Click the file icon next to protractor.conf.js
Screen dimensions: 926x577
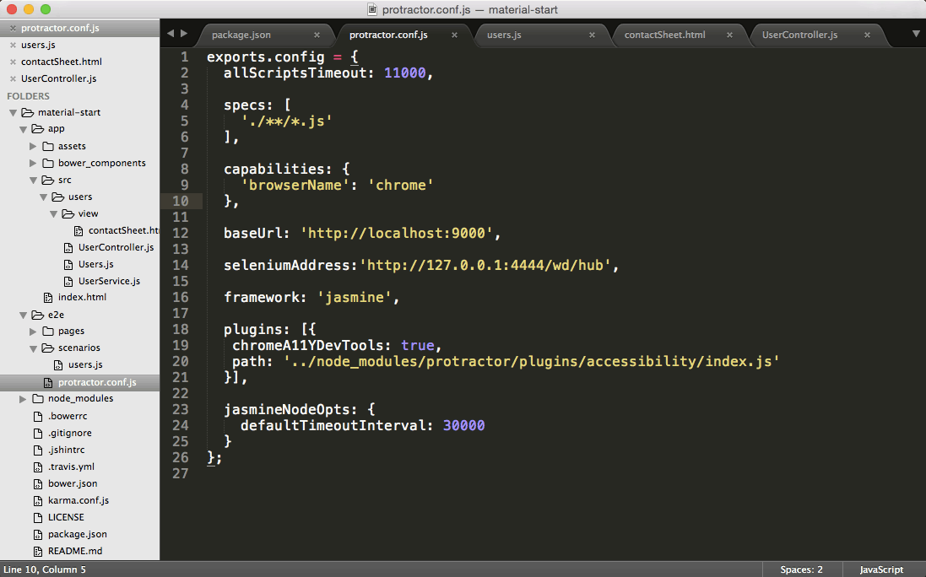(46, 381)
